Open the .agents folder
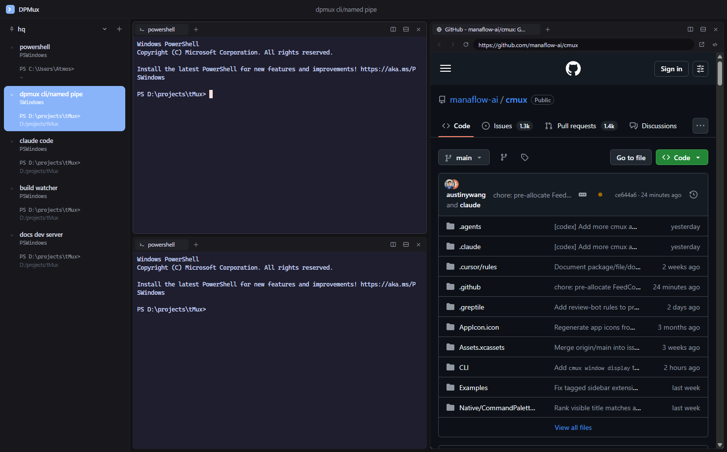727x452 pixels. pyautogui.click(x=470, y=226)
